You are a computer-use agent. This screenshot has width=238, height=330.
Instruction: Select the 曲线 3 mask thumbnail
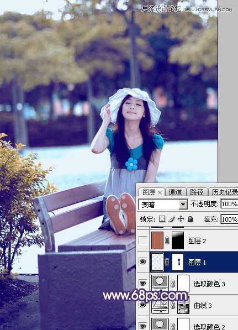point(183,305)
